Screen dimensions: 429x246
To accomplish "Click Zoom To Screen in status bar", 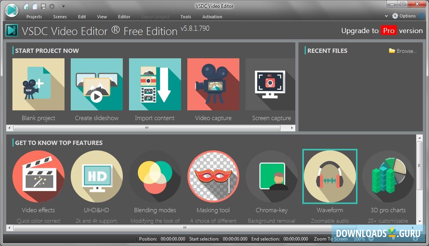I will click(331, 239).
